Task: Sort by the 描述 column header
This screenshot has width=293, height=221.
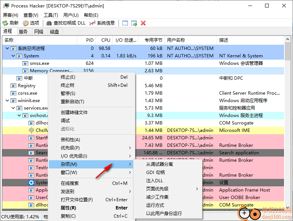Action: point(251,40)
